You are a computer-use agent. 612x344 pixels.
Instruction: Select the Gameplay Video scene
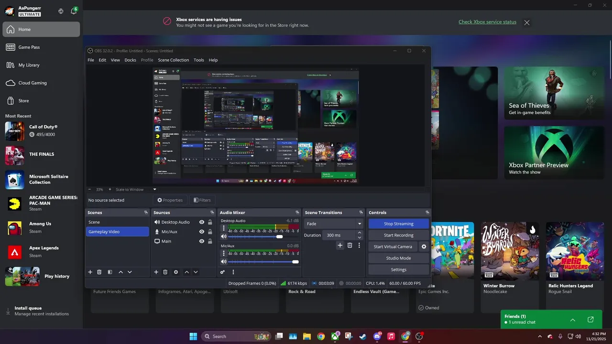click(x=117, y=232)
